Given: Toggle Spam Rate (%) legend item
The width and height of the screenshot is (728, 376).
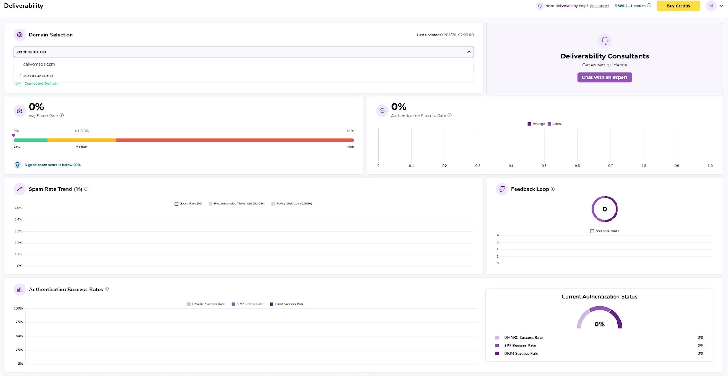Looking at the screenshot, I should point(188,203).
